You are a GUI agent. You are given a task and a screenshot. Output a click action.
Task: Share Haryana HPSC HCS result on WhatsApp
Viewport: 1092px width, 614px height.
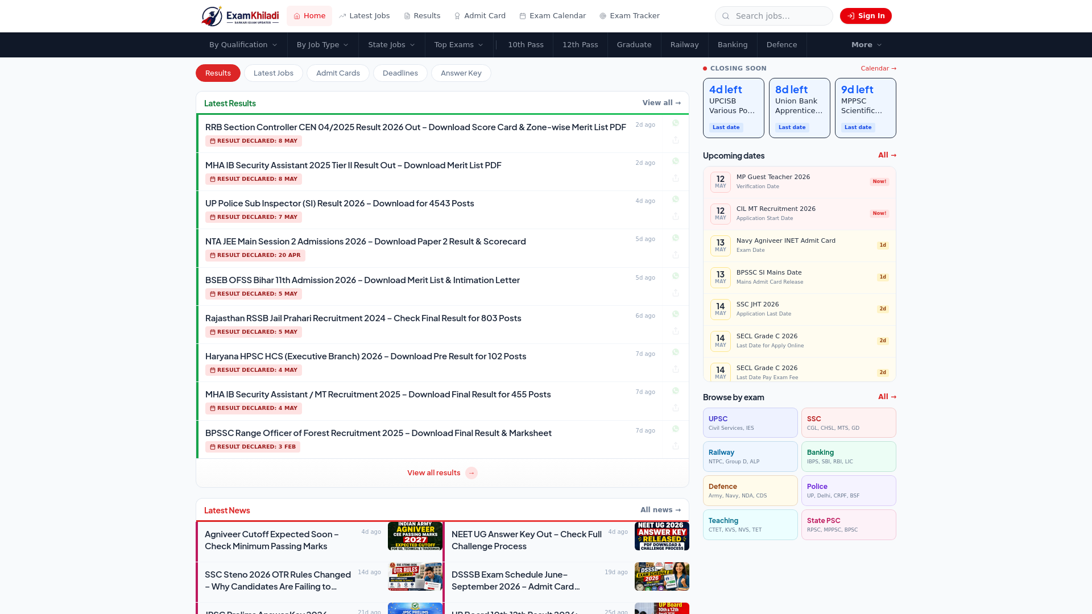676,352
